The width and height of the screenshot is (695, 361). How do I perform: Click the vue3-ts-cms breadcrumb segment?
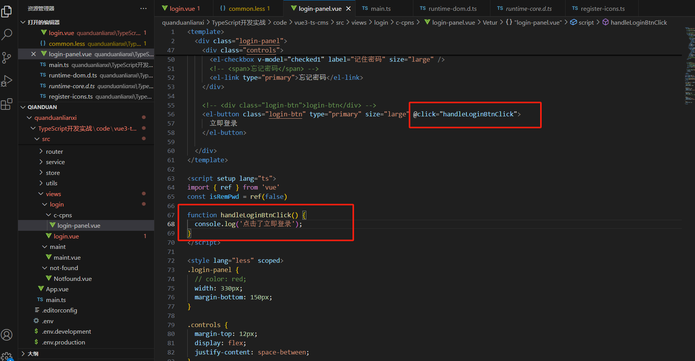(x=311, y=22)
